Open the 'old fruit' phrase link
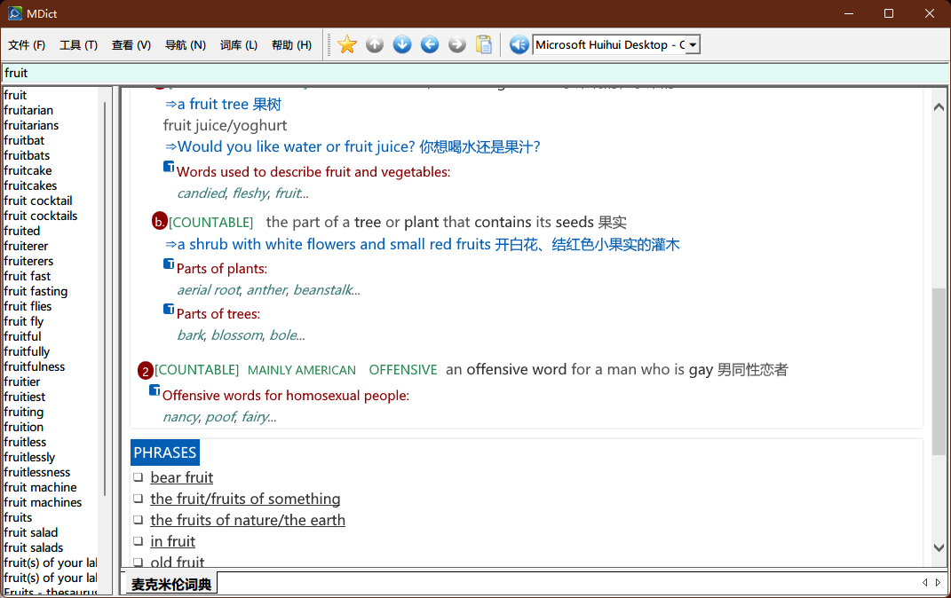 pos(177,562)
